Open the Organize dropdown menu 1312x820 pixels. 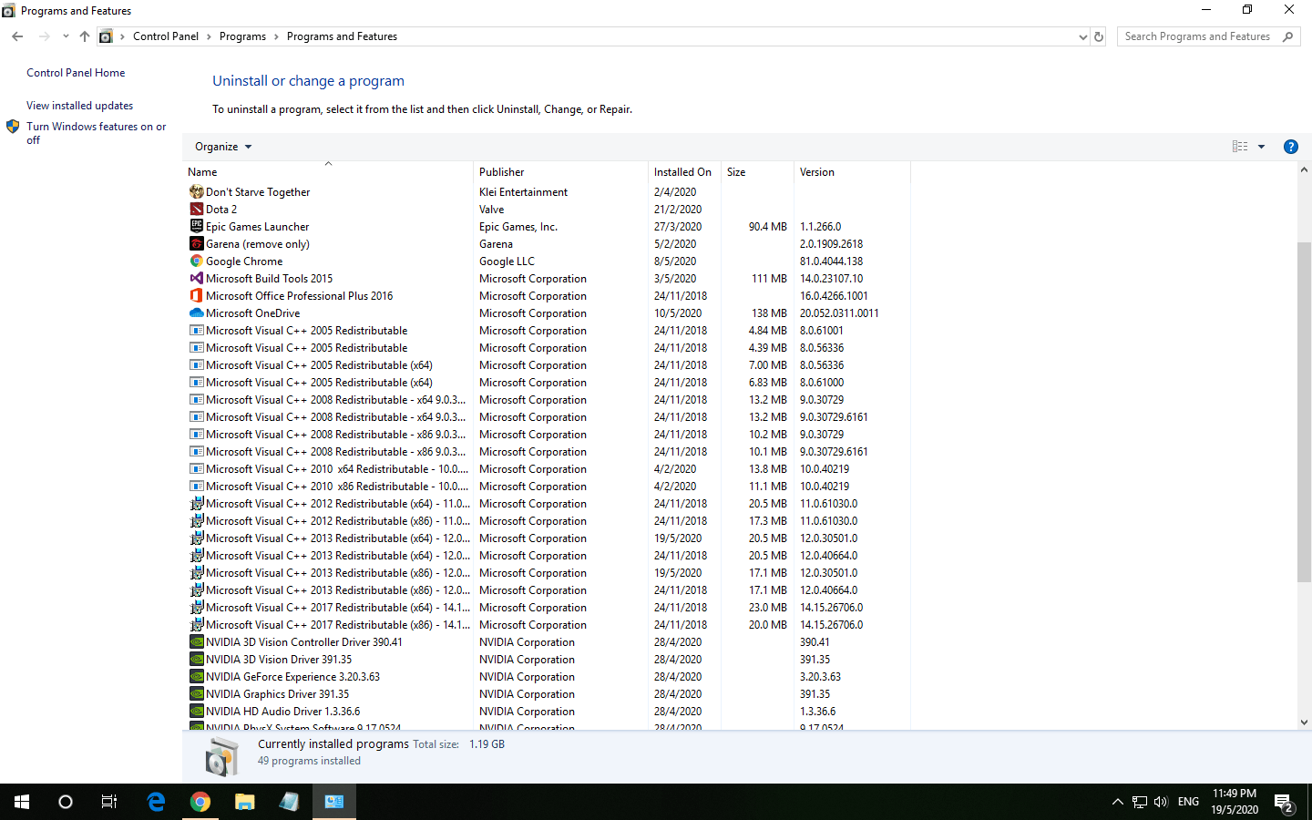(223, 147)
